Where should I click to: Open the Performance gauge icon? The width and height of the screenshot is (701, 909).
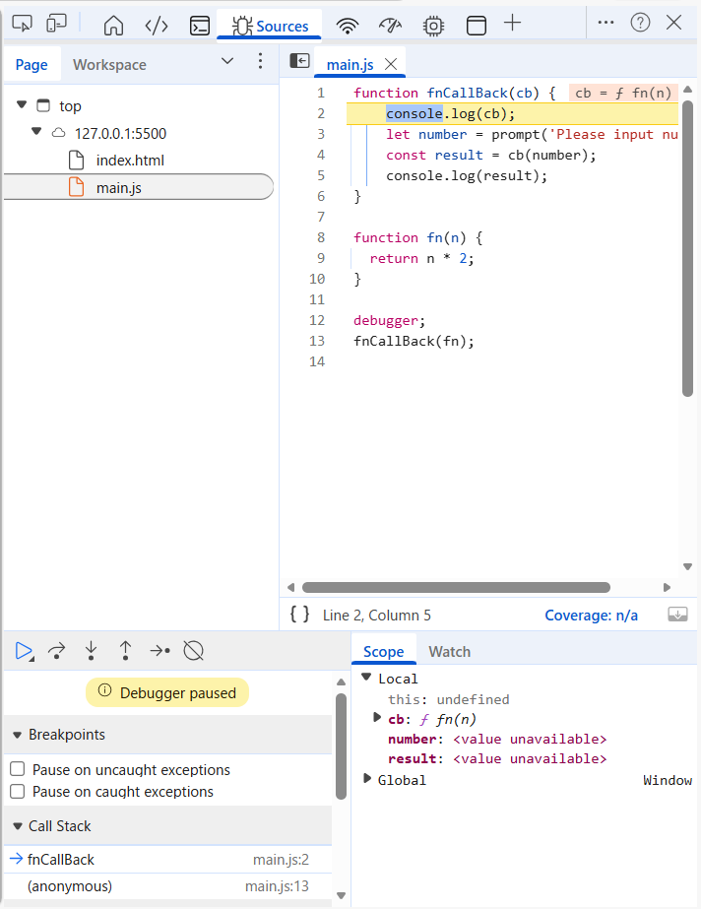point(390,25)
